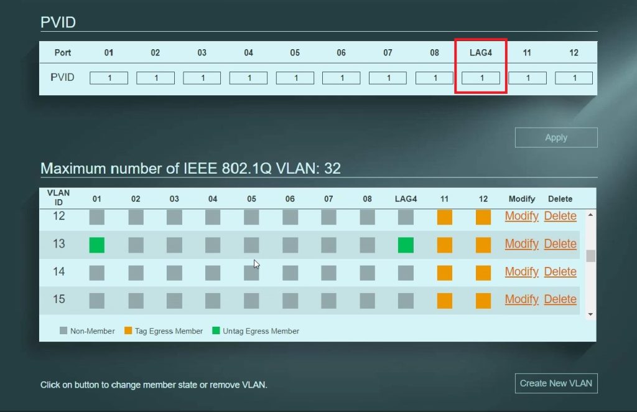
Task: Click the Maximum number of VLAN heading
Action: pyautogui.click(x=190, y=168)
